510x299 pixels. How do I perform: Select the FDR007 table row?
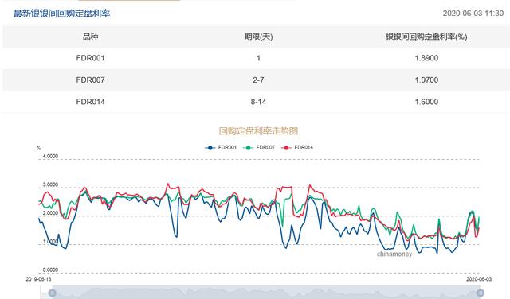(x=255, y=80)
